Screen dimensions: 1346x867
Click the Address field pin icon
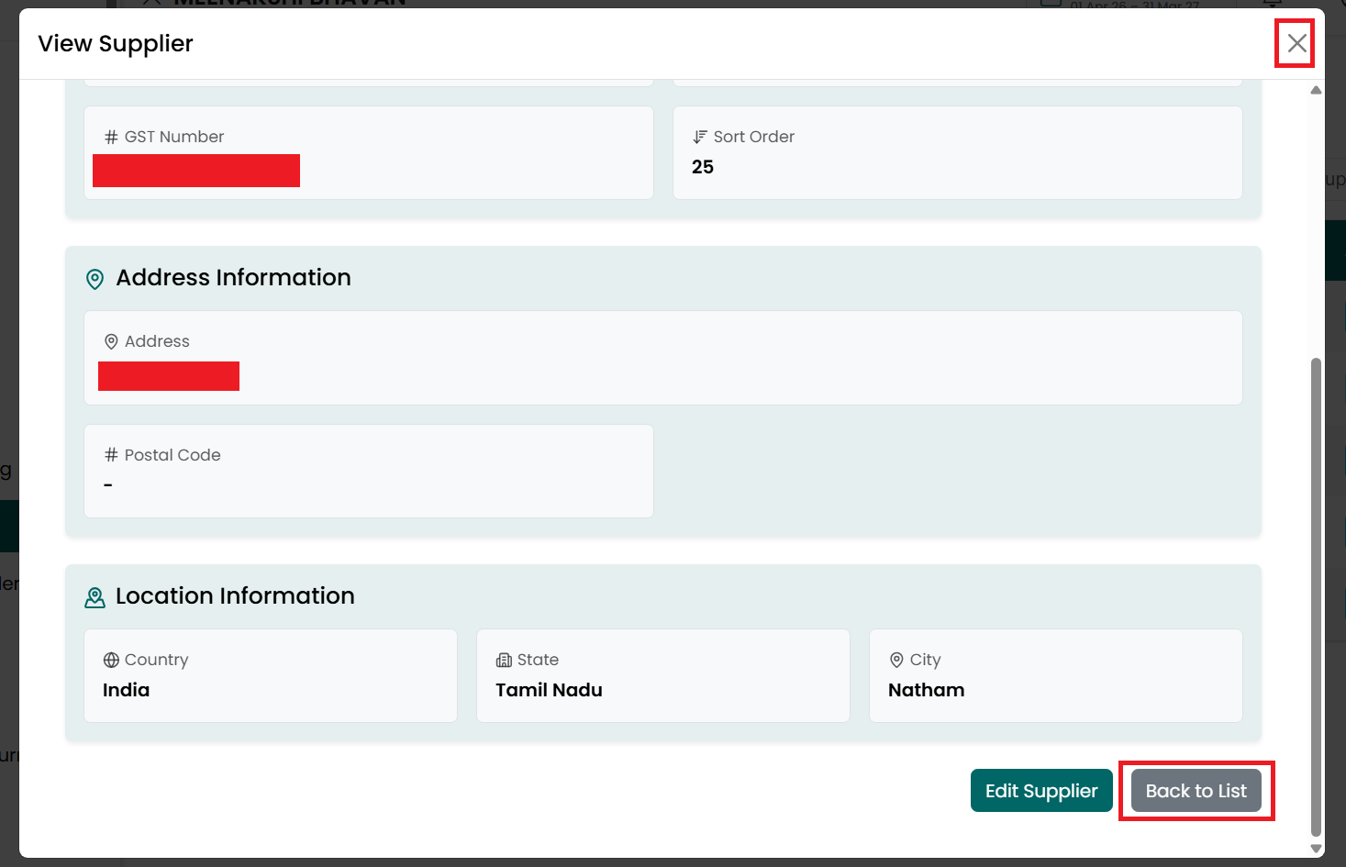tap(111, 341)
